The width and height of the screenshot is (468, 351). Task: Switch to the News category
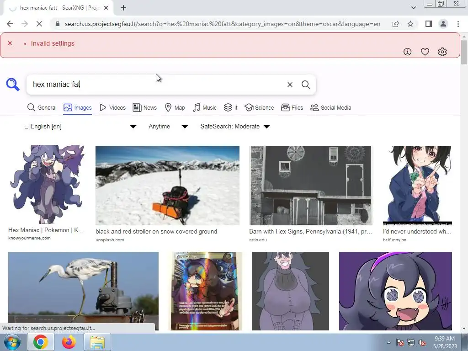pos(145,108)
